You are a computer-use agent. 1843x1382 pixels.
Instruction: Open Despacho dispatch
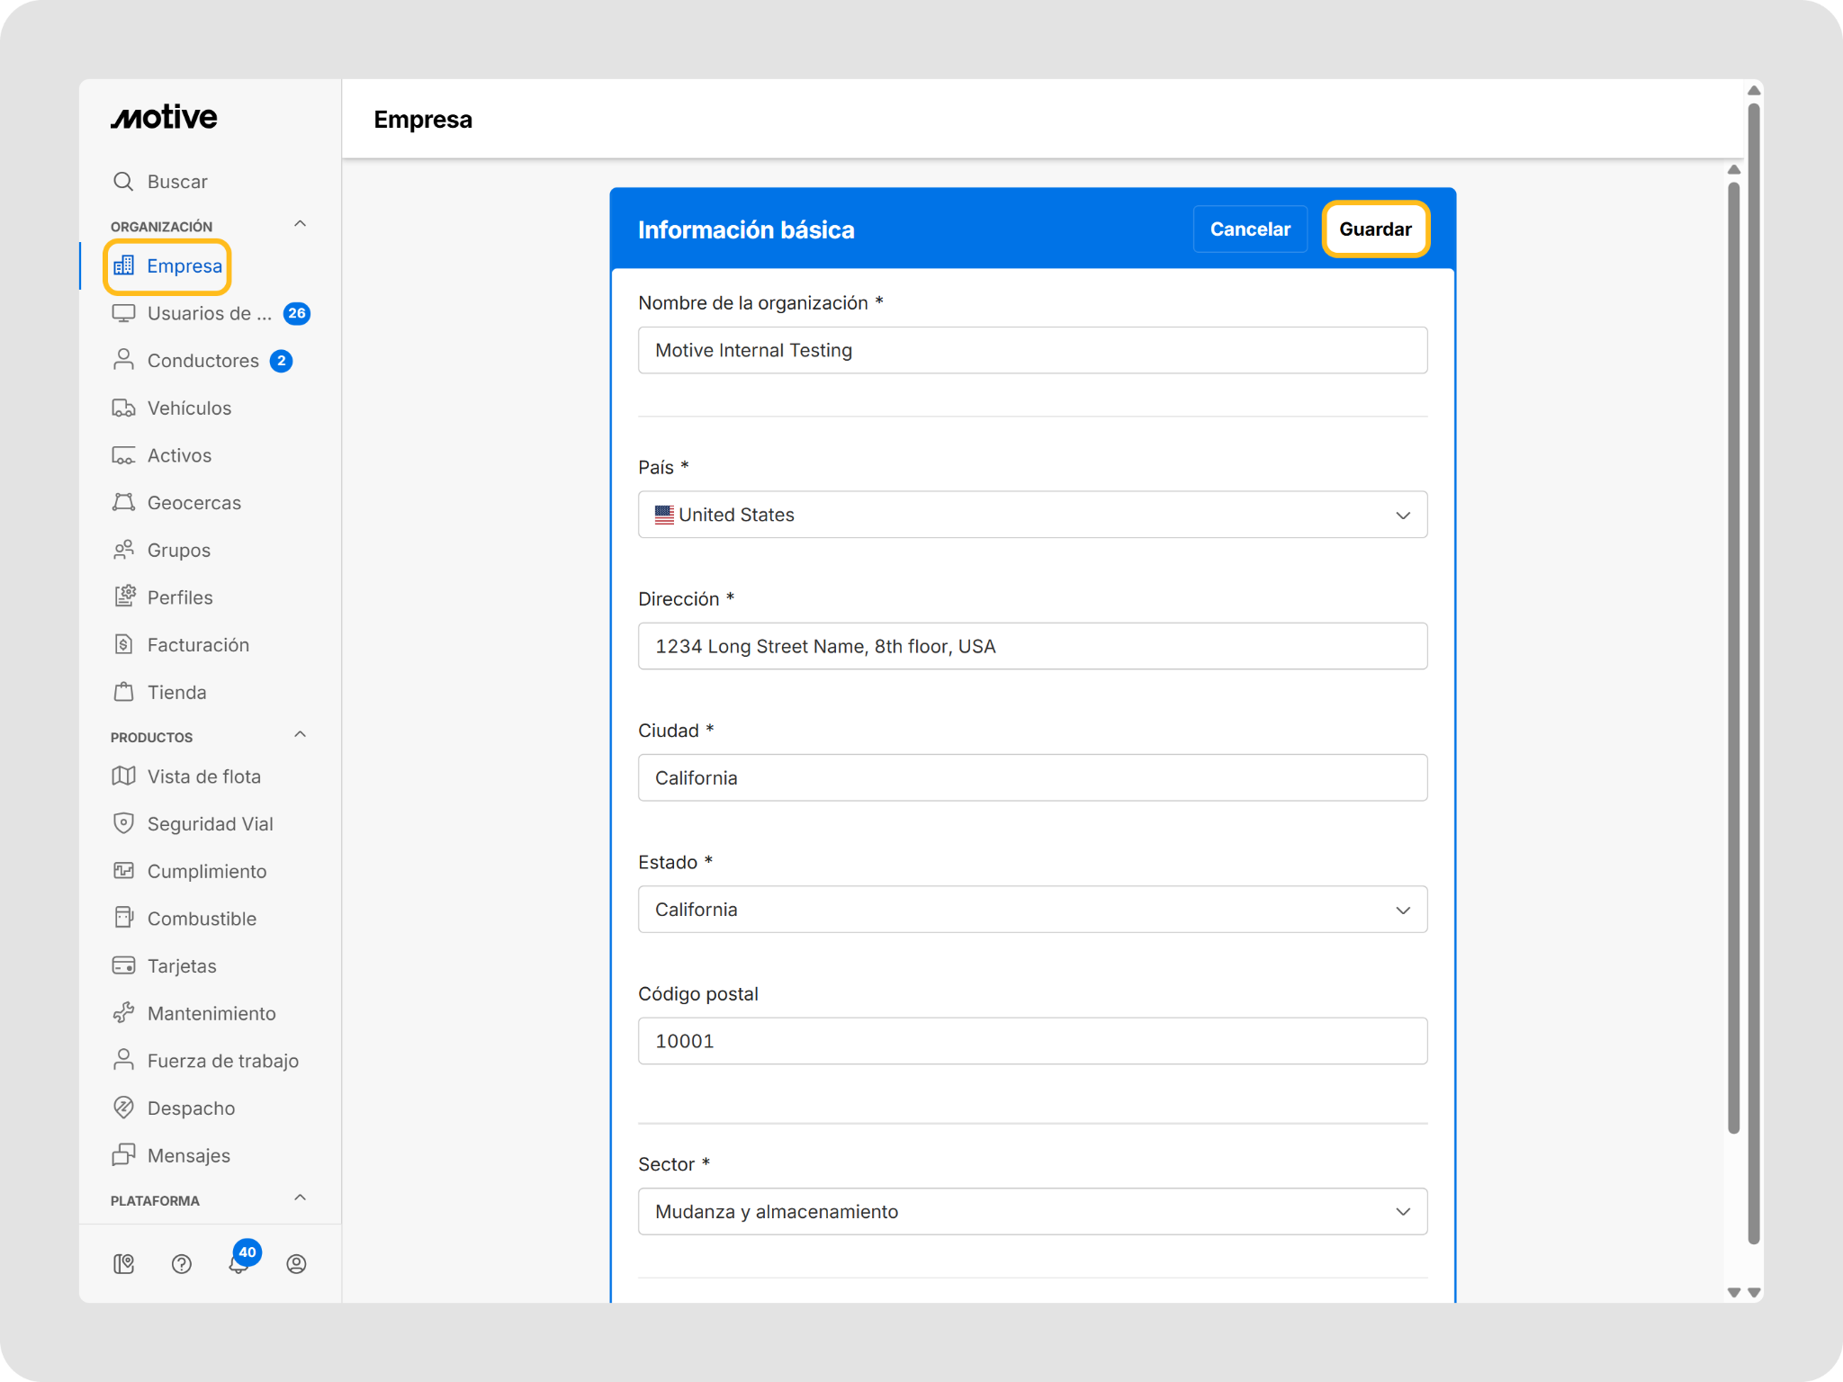point(174,1108)
